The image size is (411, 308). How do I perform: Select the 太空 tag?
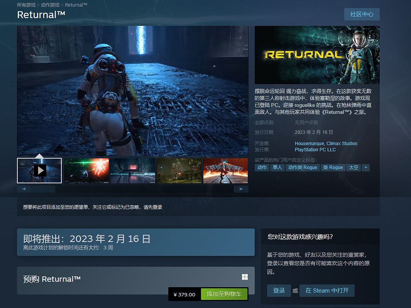(x=353, y=168)
